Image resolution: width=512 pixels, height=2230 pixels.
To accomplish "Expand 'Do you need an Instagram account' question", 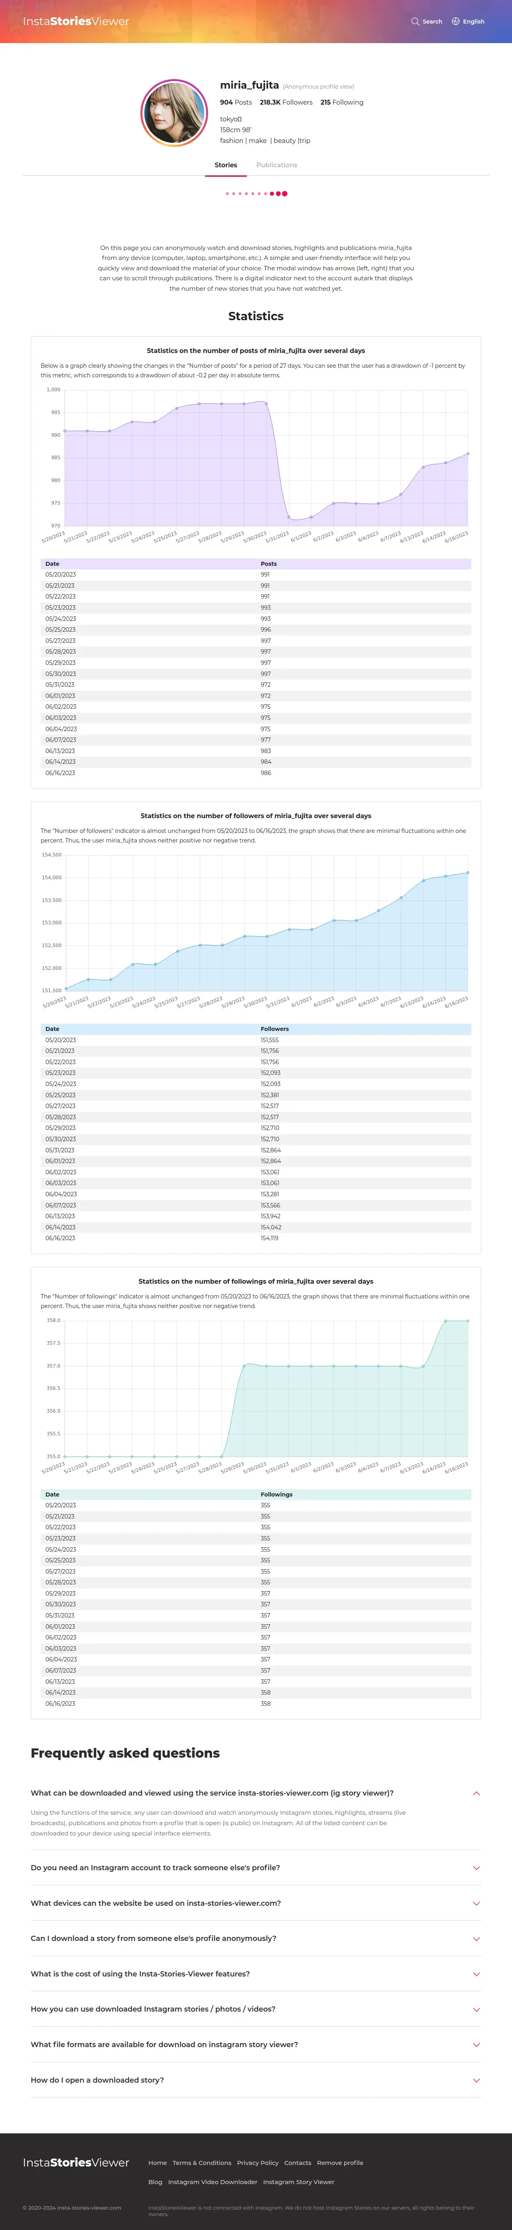I will tap(256, 1867).
